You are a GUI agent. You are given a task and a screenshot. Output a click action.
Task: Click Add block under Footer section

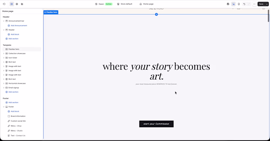click(x=15, y=111)
